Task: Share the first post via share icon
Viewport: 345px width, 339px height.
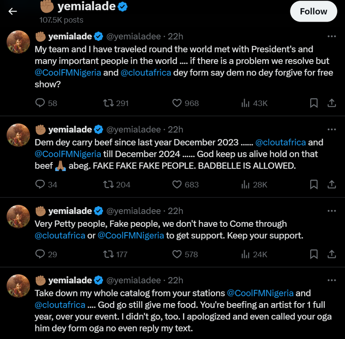Action: [x=332, y=103]
